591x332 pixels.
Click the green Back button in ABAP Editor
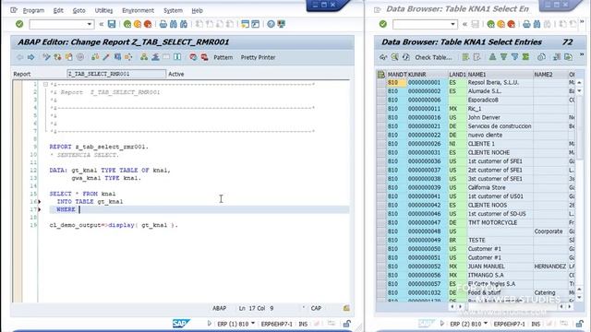[x=127, y=24]
